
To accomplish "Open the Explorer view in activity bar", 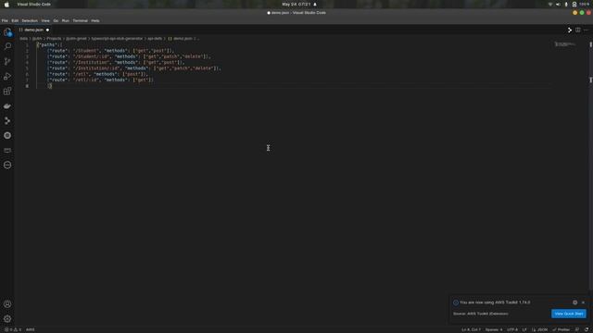I will pyautogui.click(x=7, y=32).
